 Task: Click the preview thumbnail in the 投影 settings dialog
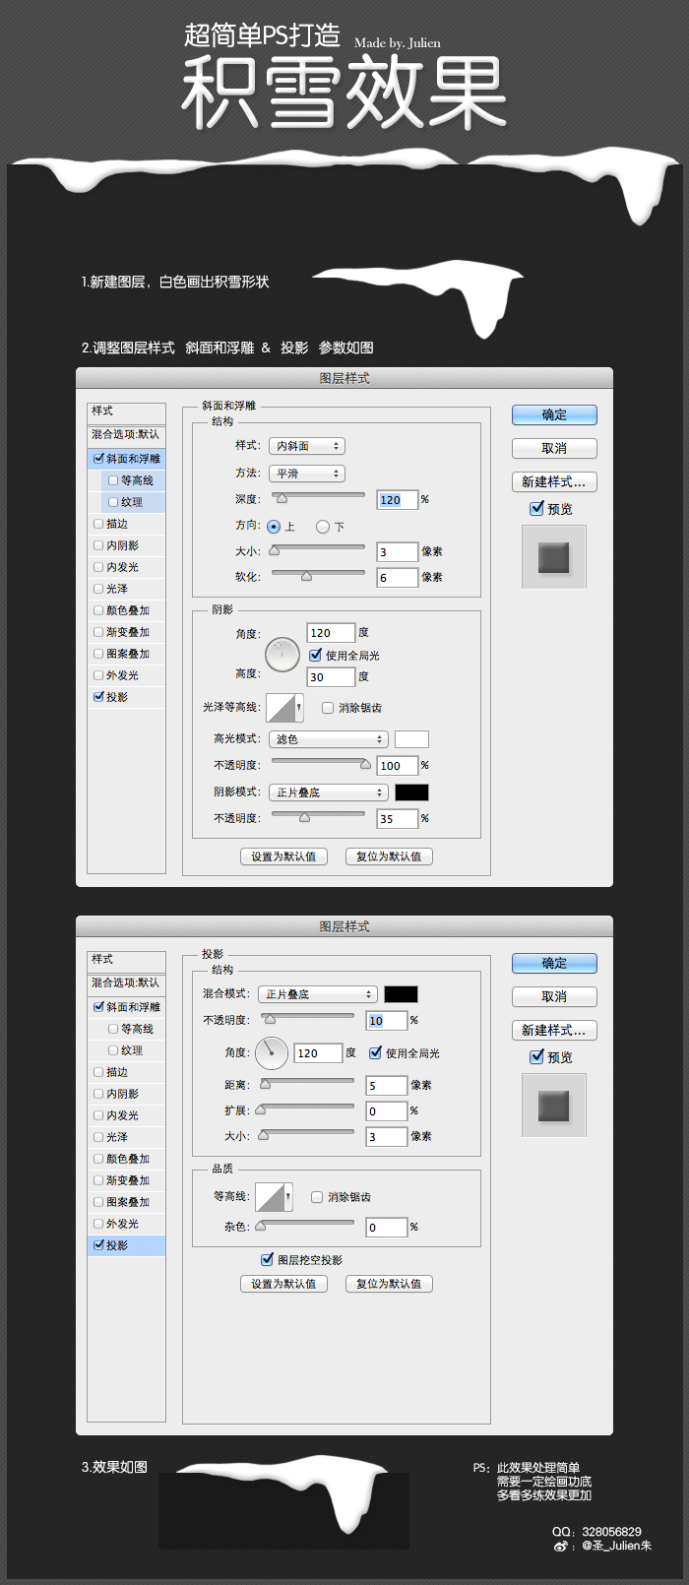pos(554,1106)
